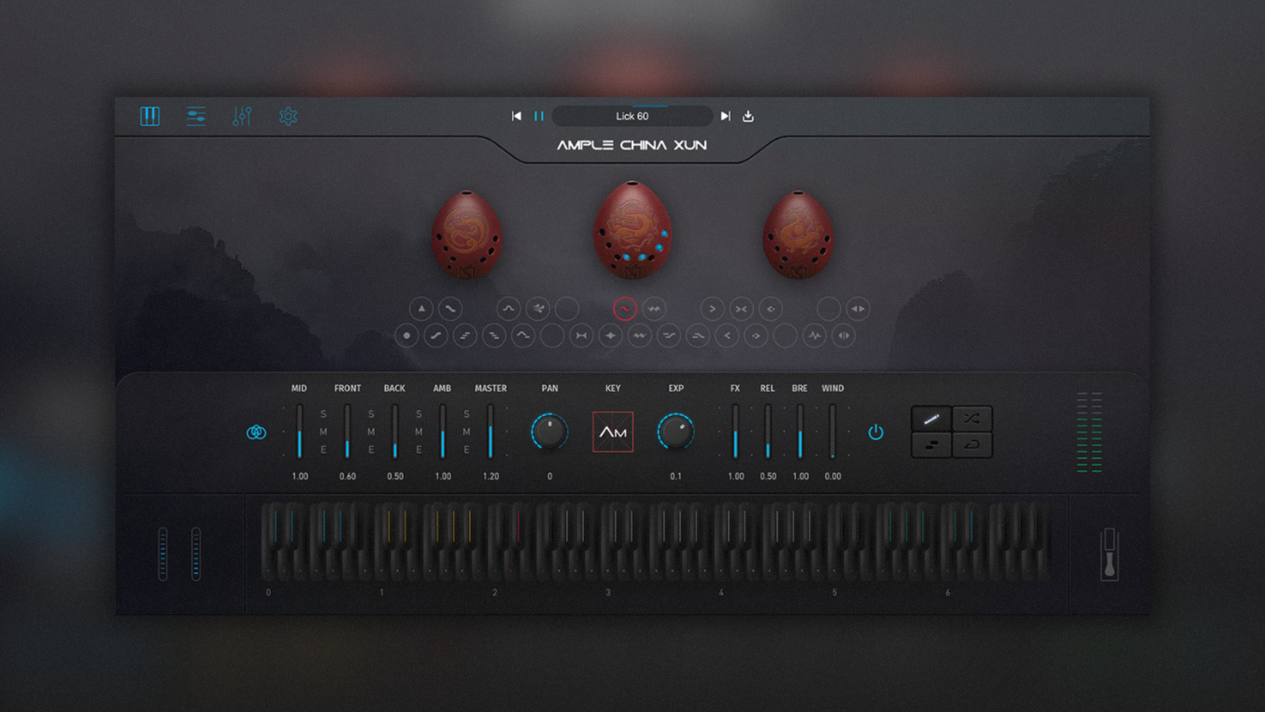The image size is (1265, 712).
Task: Open the KEY AM selector box
Action: coord(613,432)
